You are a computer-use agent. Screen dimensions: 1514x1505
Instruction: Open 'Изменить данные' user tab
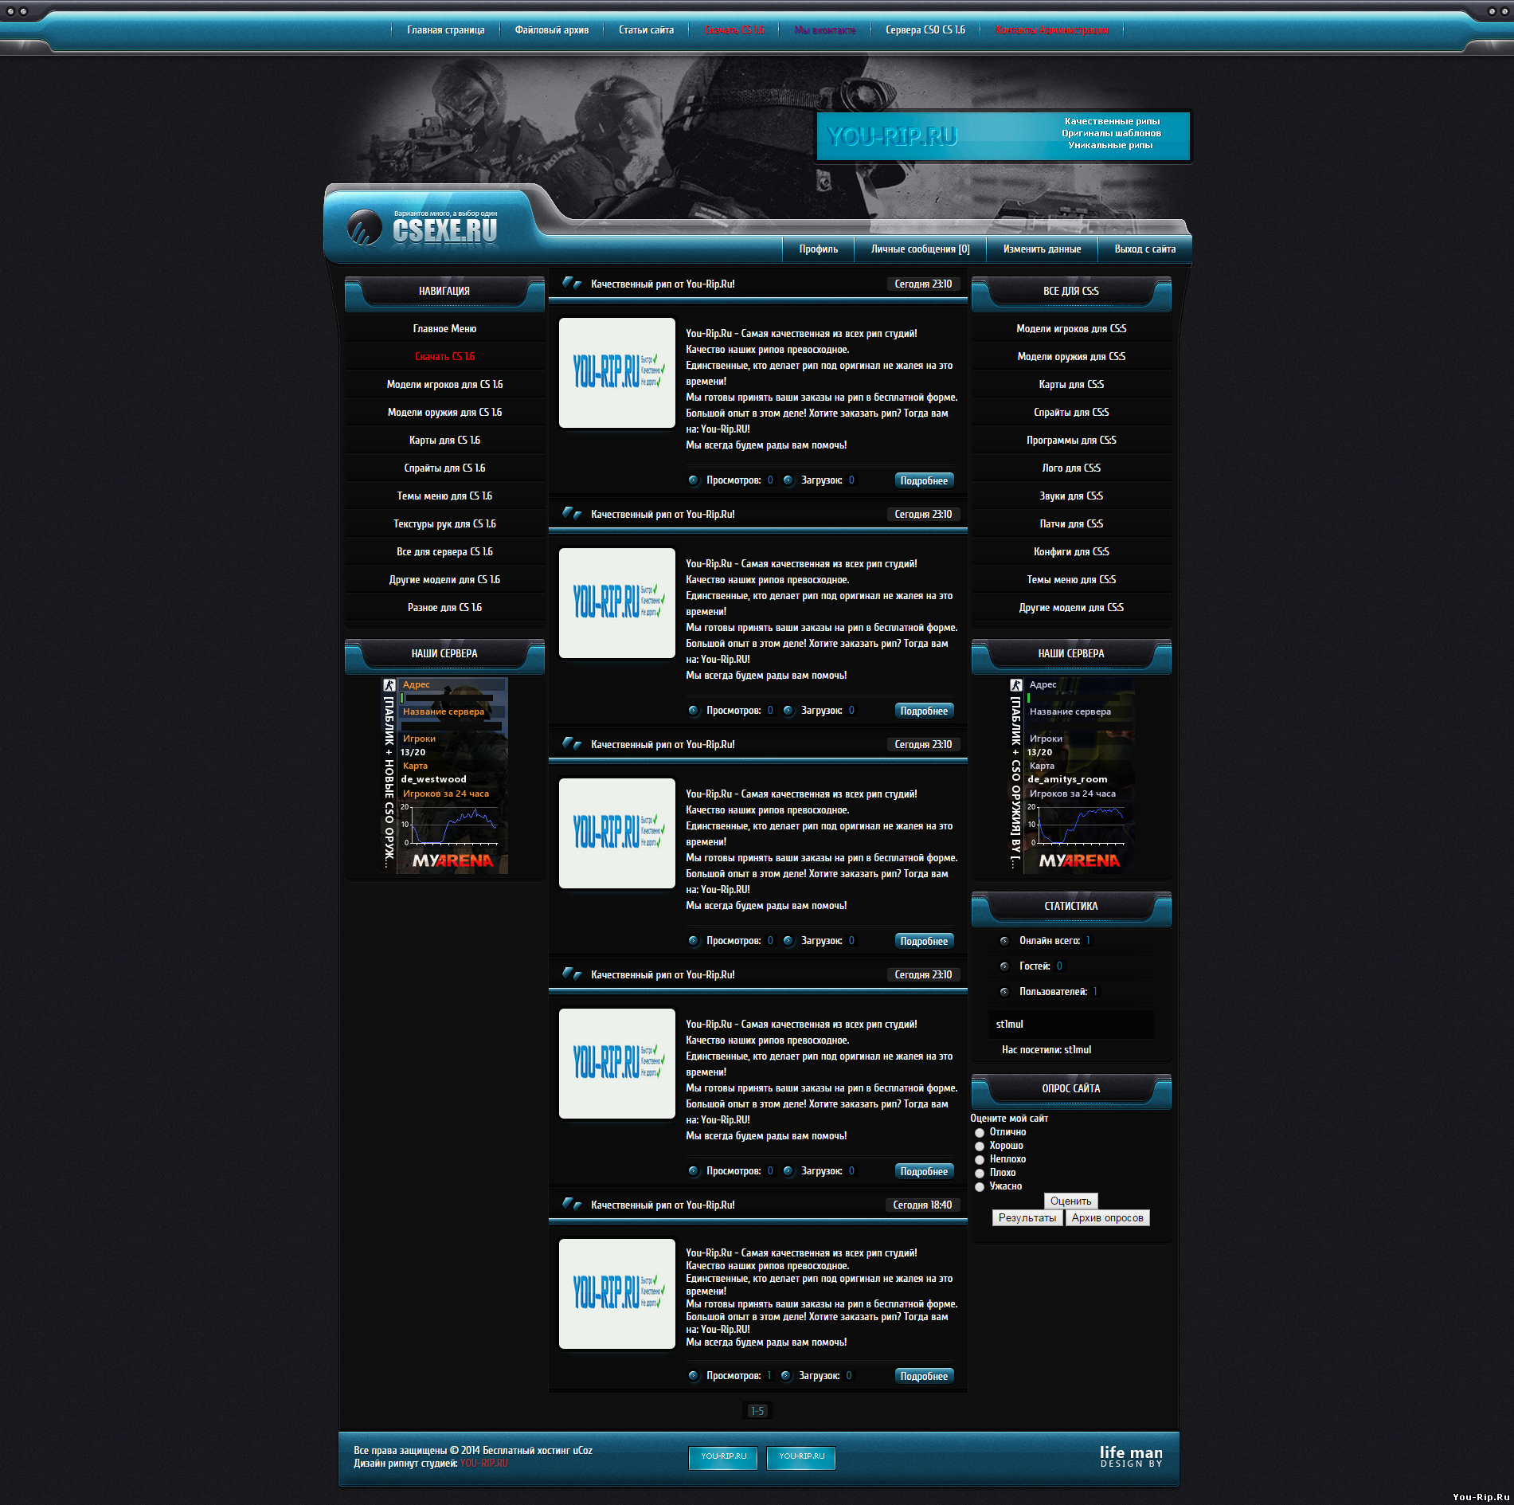[x=1042, y=249]
